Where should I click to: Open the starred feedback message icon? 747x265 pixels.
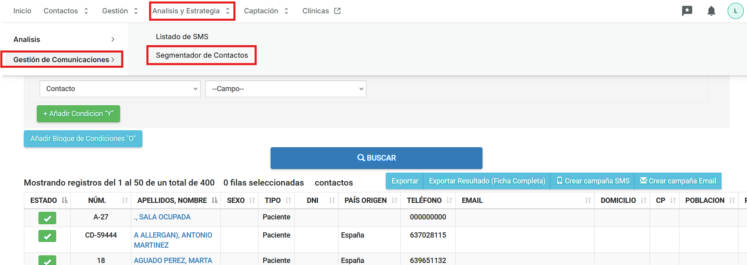[687, 11]
